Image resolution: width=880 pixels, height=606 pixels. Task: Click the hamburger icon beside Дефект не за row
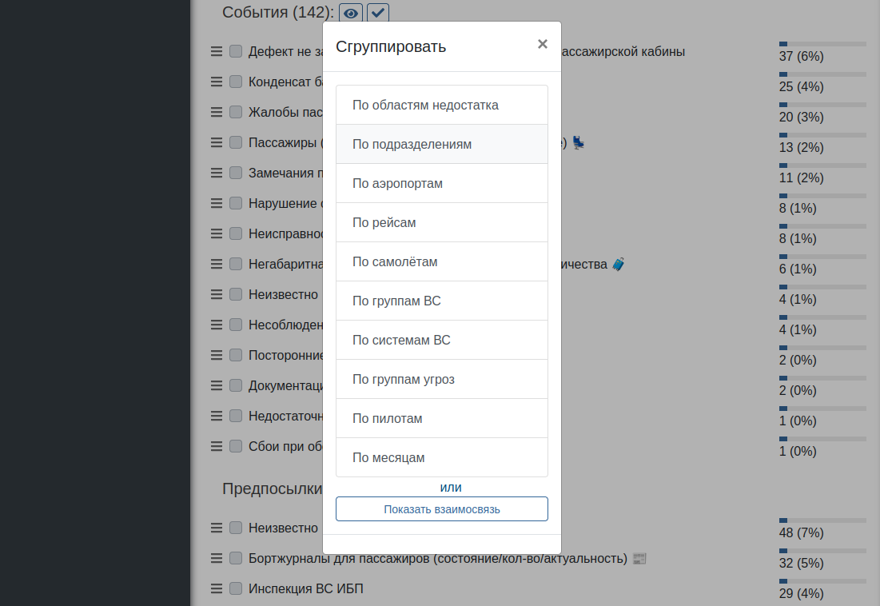(x=216, y=50)
